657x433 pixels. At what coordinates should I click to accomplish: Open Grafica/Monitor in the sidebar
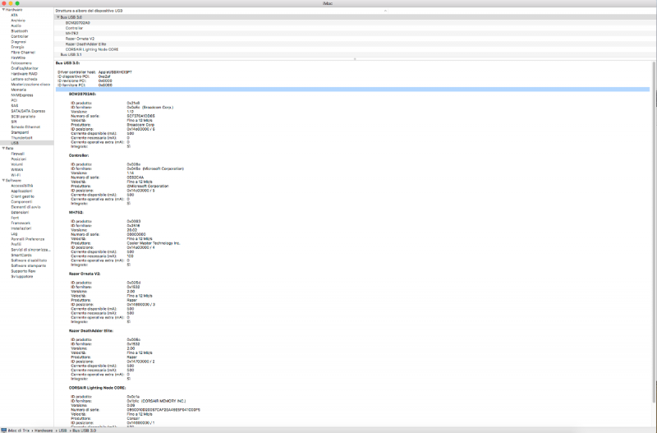(x=25, y=68)
